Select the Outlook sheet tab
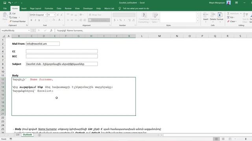 [x=27, y=135]
